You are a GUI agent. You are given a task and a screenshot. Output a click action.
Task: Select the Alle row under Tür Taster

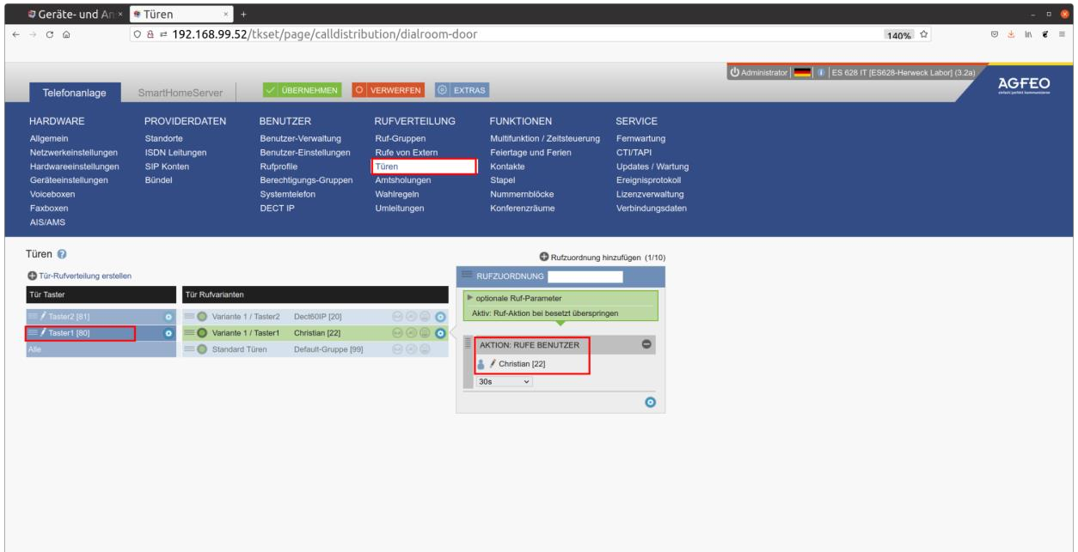pos(102,349)
